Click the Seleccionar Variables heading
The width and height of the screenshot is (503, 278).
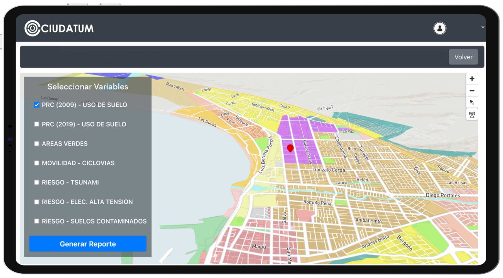tap(88, 87)
